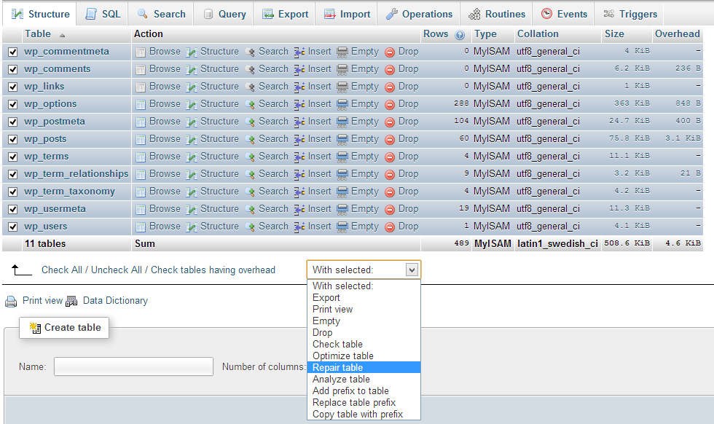Image resolution: width=714 pixels, height=424 pixels.
Task: Toggle the wp_postmeta row checkbox
Action: [x=12, y=122]
